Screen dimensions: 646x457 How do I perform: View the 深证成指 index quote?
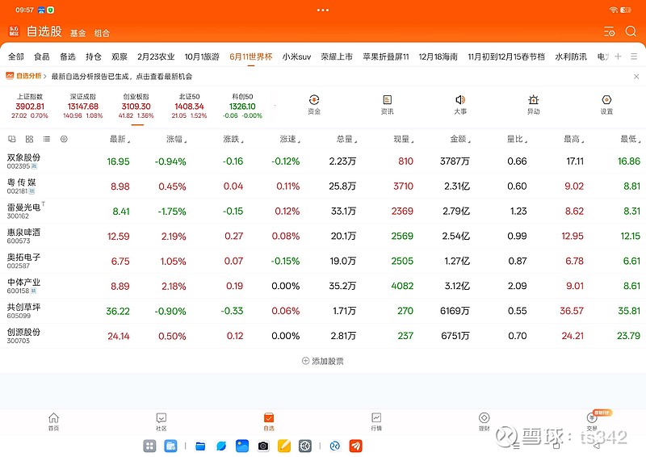83,107
